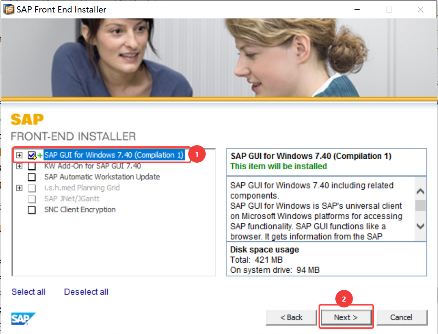Expand the SAP GUI for Windows 7.40 node
Screen dimensions: 438x334
point(19,155)
